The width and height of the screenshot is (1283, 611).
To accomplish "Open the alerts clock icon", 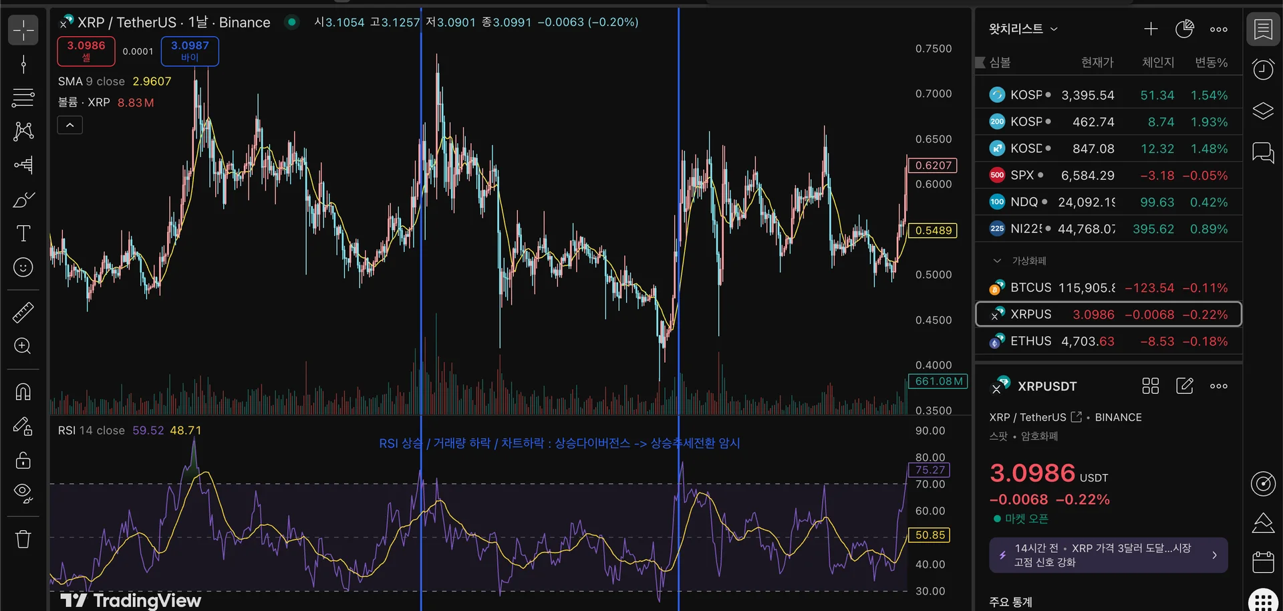I will click(x=1263, y=69).
